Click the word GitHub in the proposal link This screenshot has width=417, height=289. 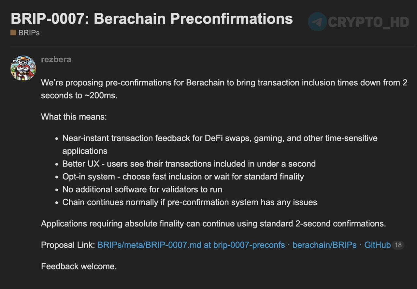tap(377, 245)
